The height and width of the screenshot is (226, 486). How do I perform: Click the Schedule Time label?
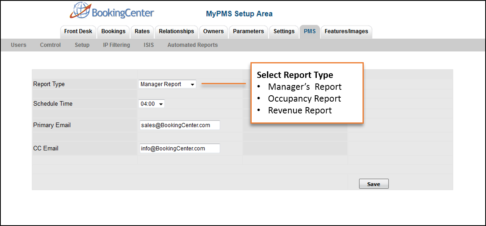[53, 104]
